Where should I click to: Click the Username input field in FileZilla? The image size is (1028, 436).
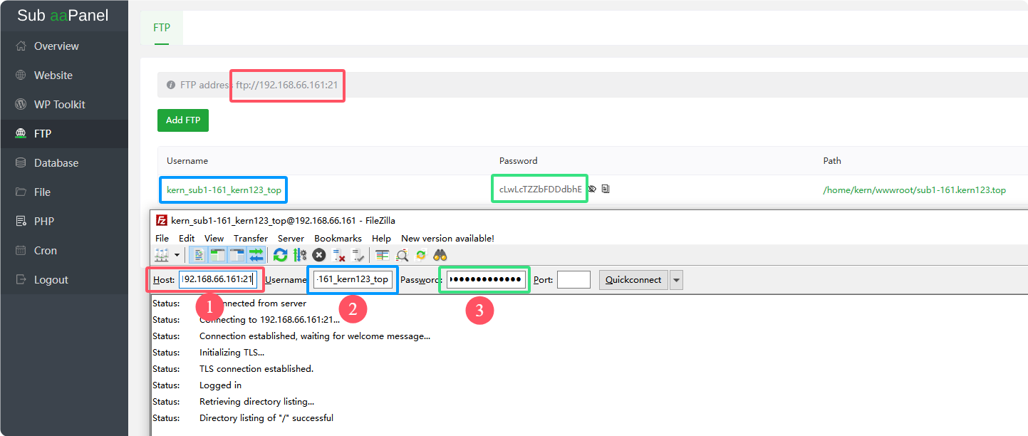(353, 279)
